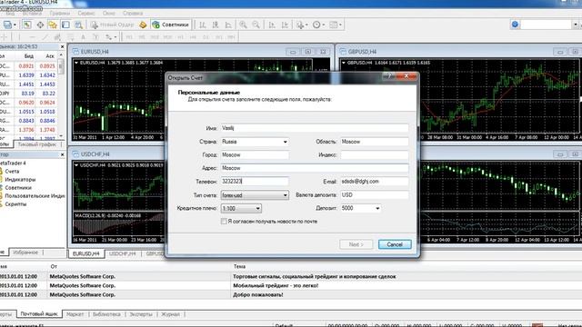
Task: Open the indicators list toolbar icon
Action: (300, 25)
